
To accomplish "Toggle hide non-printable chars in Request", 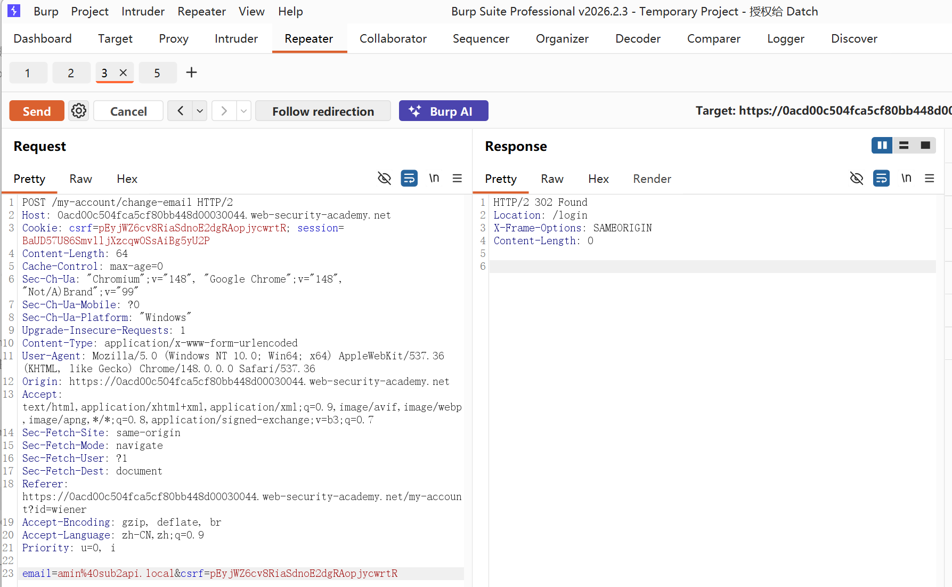I will (384, 178).
